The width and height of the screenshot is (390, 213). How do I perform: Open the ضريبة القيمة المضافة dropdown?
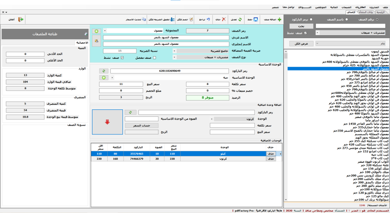174,51
